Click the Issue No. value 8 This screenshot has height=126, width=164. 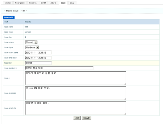pos(25,37)
